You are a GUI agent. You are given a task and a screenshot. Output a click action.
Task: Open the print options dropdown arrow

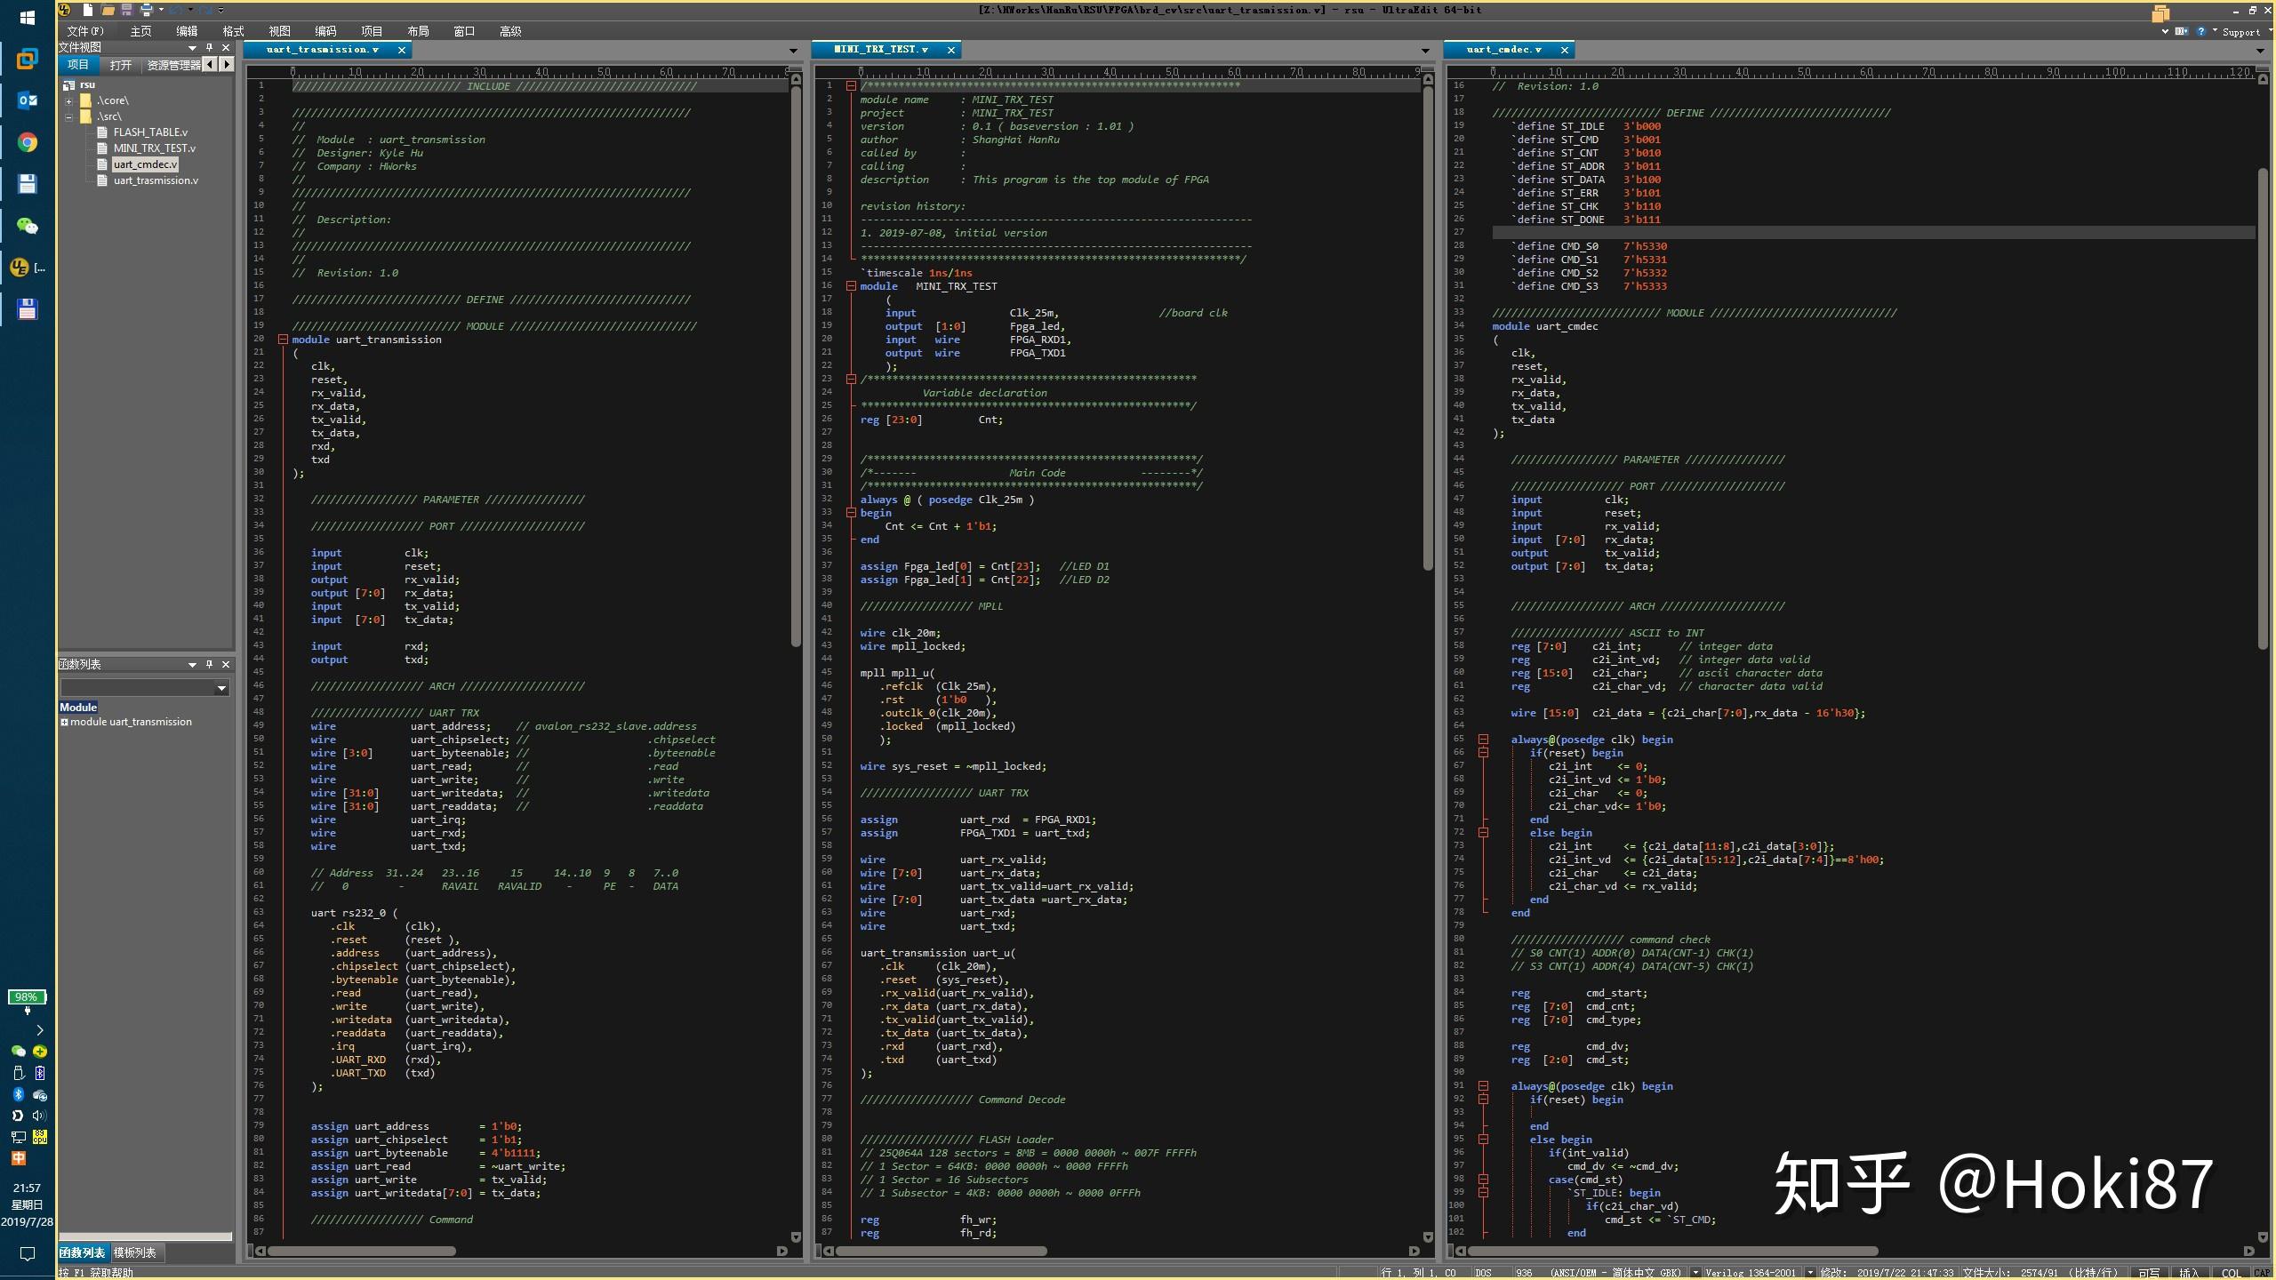click(x=161, y=10)
